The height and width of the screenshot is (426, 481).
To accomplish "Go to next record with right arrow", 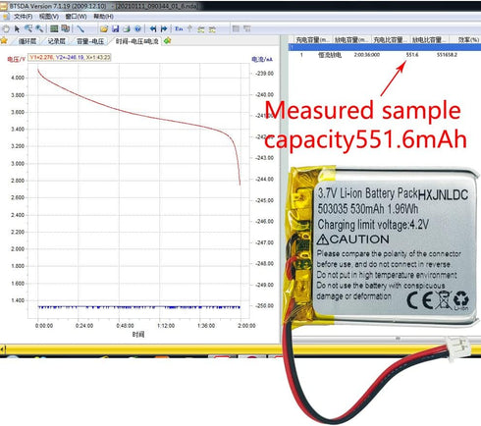I will (164, 28).
